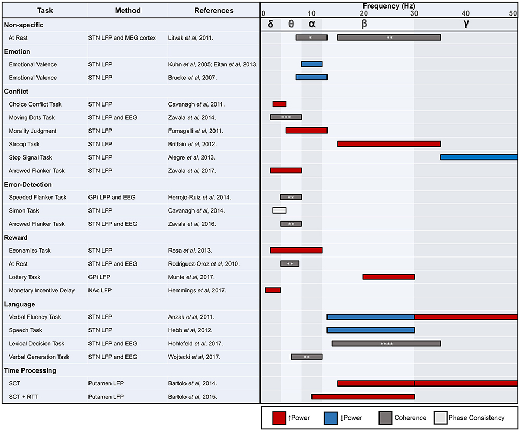Select the "Munte et al, 2017." reference
The height and width of the screenshot is (431, 520).
coord(191,277)
